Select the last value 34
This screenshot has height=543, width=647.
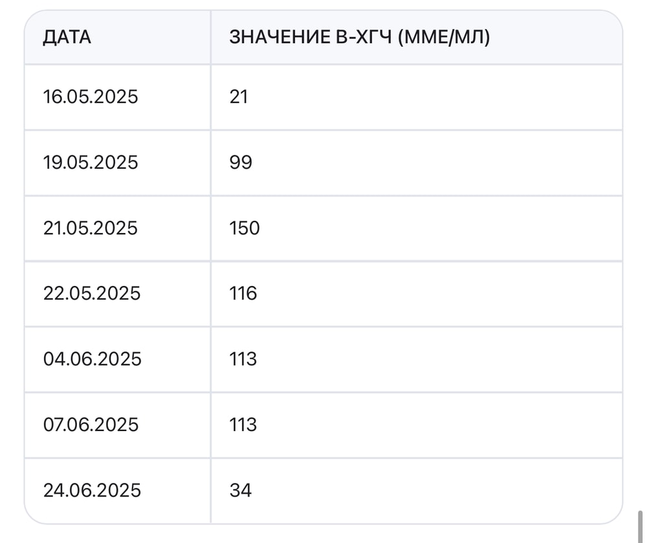(240, 490)
